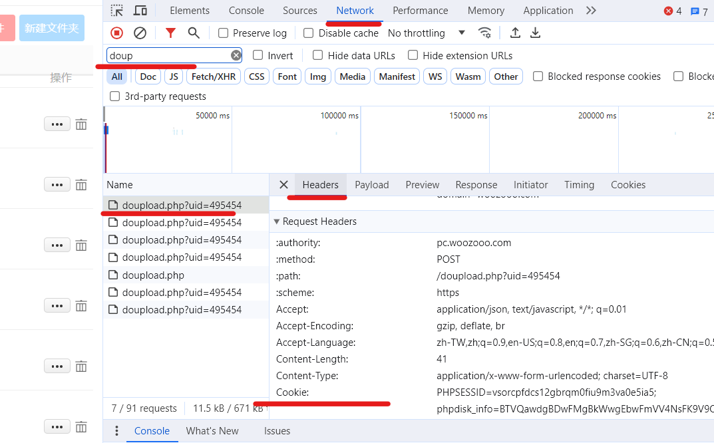This screenshot has width=714, height=443.
Task: Filter requests by Fetch/XHR
Action: pos(213,76)
